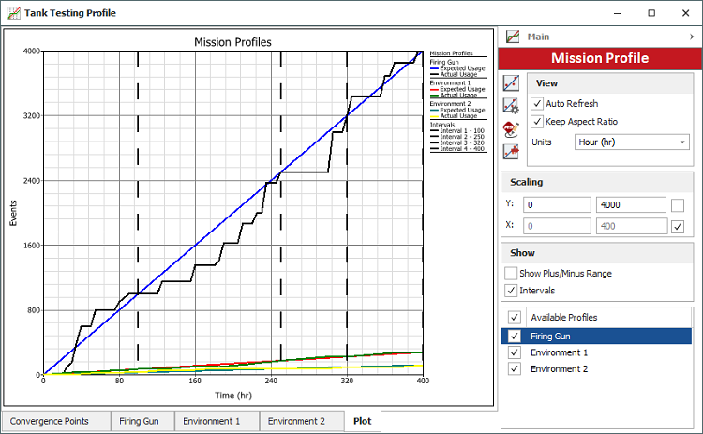Image resolution: width=703 pixels, height=434 pixels.
Task: Uncheck Keep Aspect Ratio
Action: pyautogui.click(x=537, y=122)
